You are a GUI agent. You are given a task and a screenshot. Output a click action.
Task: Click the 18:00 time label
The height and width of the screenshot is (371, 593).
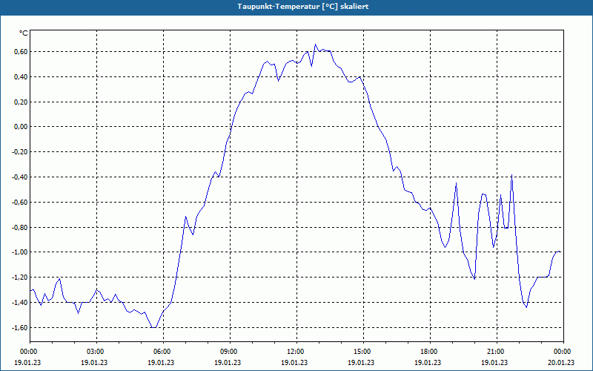click(x=430, y=352)
